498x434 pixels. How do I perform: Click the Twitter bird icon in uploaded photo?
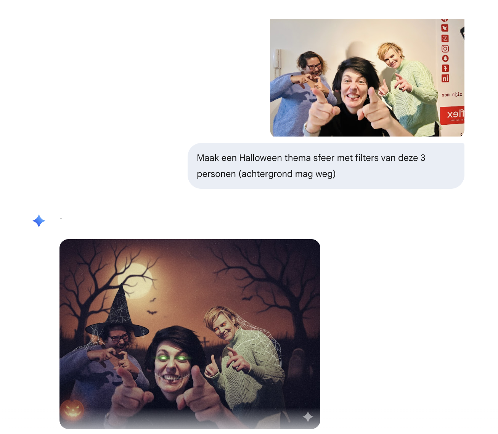pos(445,28)
